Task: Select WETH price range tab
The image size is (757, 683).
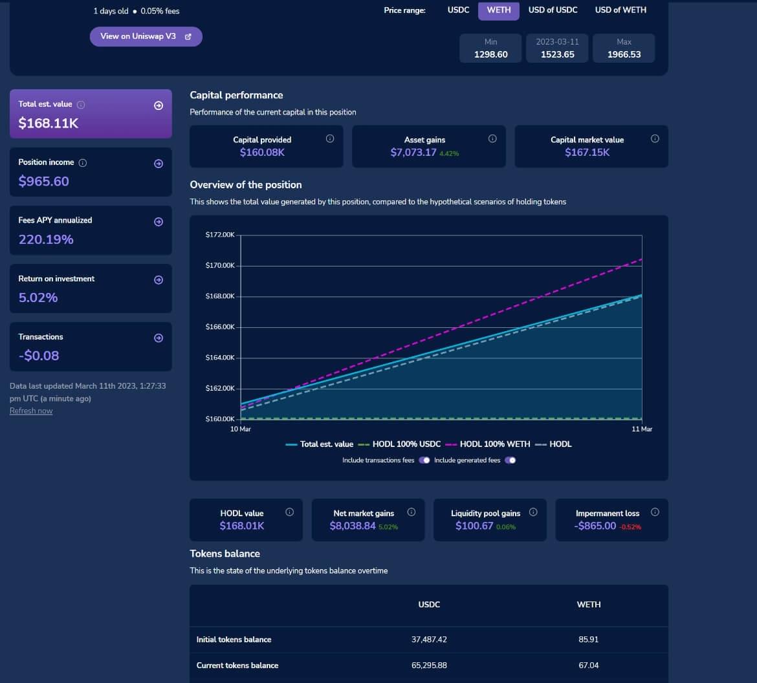Action: click(x=499, y=10)
